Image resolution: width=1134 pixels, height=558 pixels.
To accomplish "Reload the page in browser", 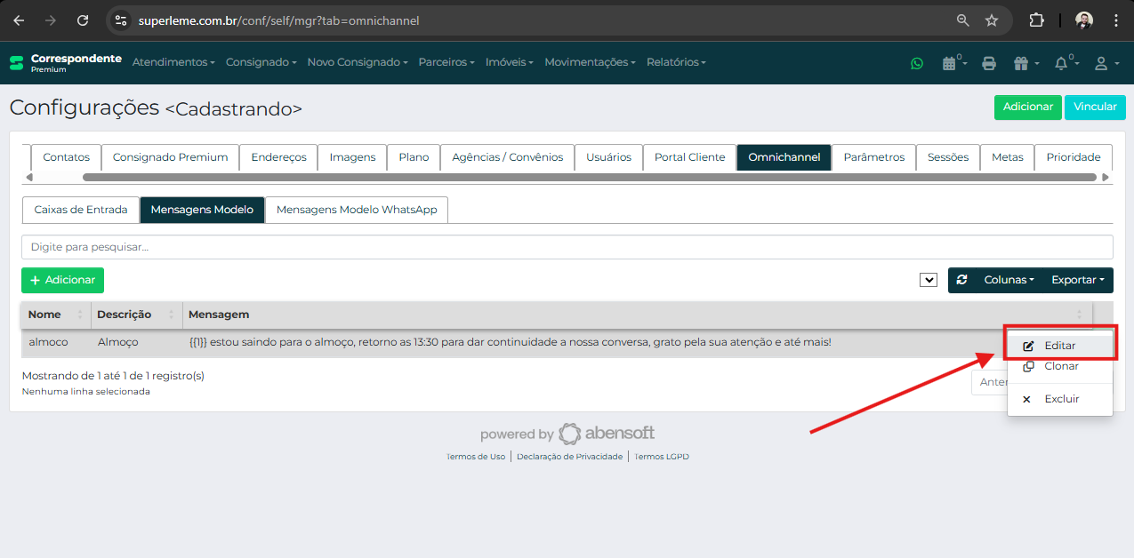I will point(83,20).
